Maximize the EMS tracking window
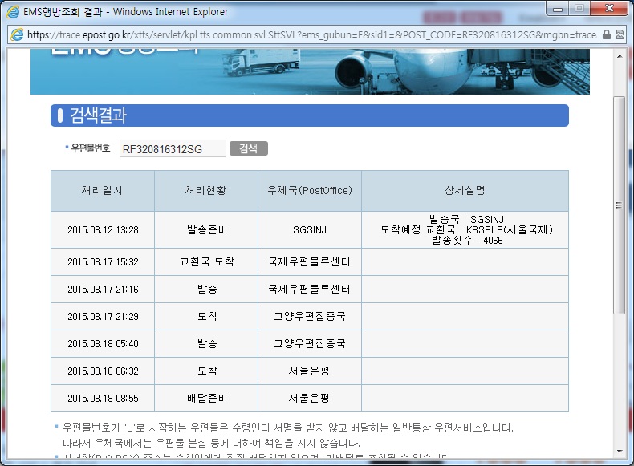 [579, 9]
